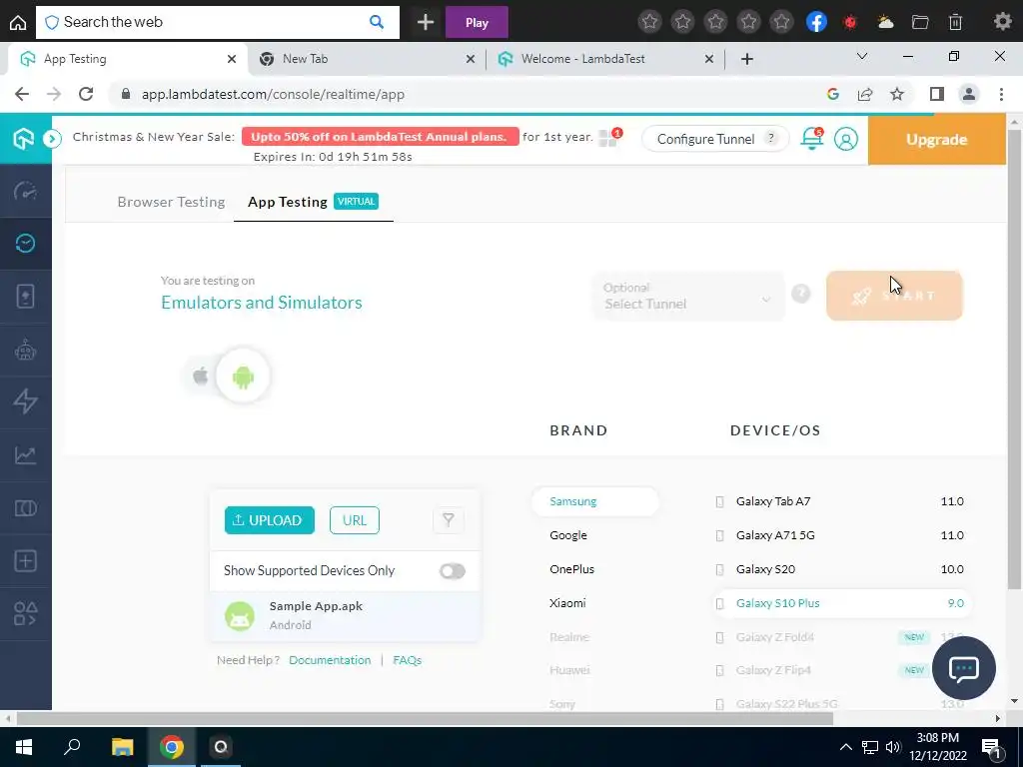This screenshot has height=767, width=1023.
Task: Open HyperExecute lightning bolt icon
Action: [x=25, y=401]
